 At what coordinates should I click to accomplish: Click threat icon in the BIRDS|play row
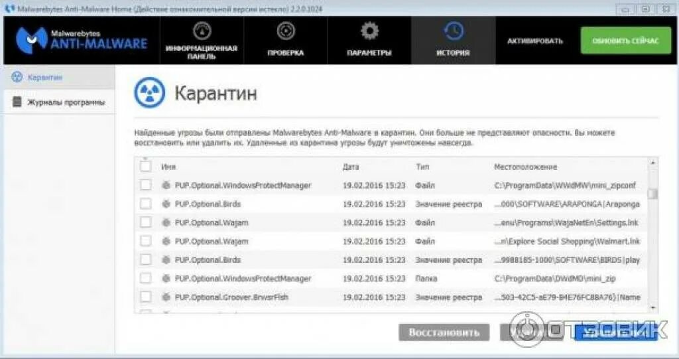(x=166, y=259)
